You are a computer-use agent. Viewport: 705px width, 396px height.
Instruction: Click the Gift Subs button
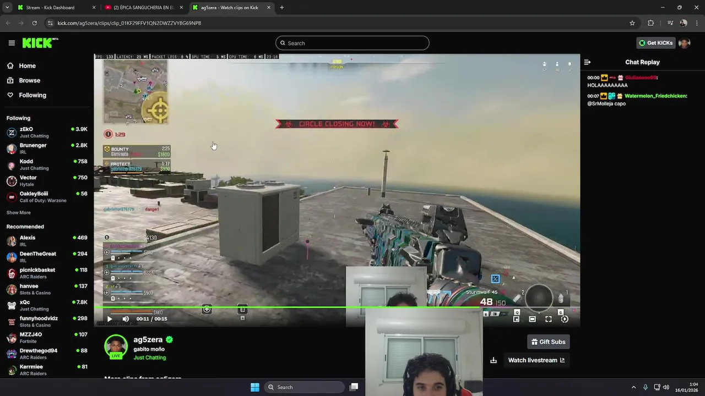548,342
